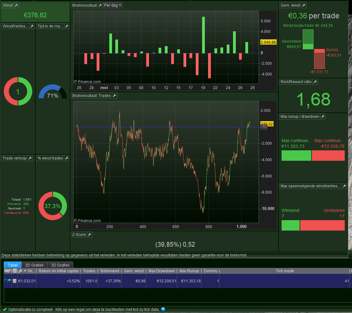Sort table by Tick mode column header

[285, 271]
